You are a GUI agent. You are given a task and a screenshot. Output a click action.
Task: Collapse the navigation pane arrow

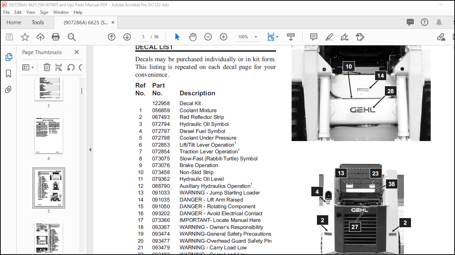tap(90, 149)
